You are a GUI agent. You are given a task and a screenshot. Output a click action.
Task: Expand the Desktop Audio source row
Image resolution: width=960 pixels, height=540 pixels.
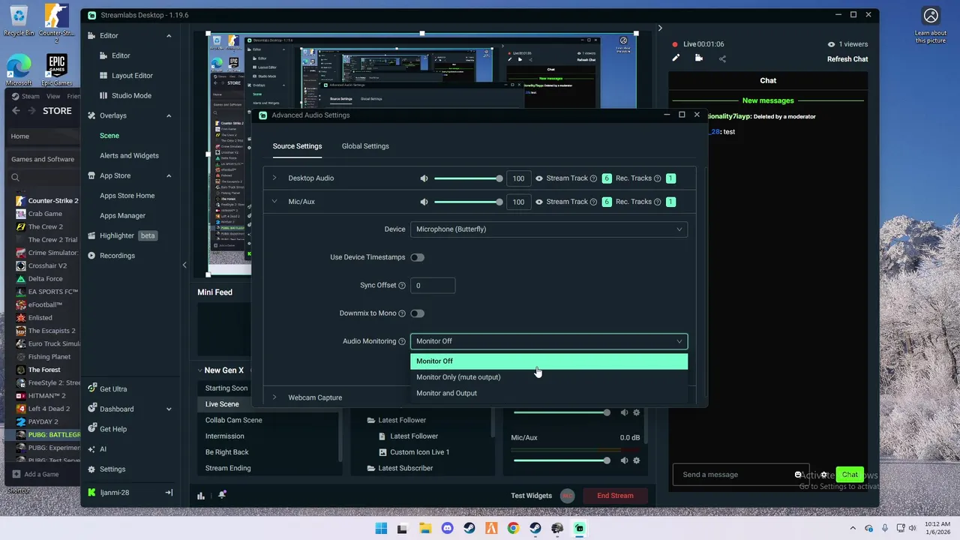point(274,178)
